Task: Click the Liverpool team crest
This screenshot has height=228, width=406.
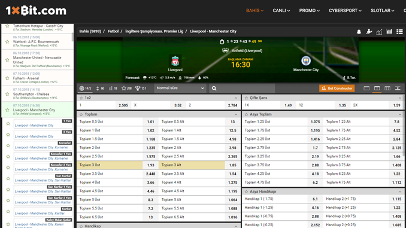Action: tap(175, 61)
